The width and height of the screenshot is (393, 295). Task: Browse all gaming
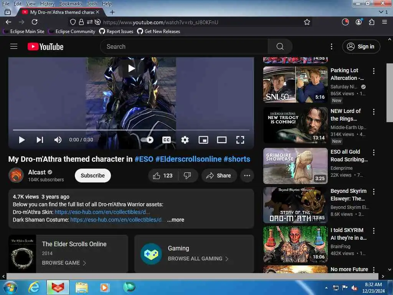198,259
